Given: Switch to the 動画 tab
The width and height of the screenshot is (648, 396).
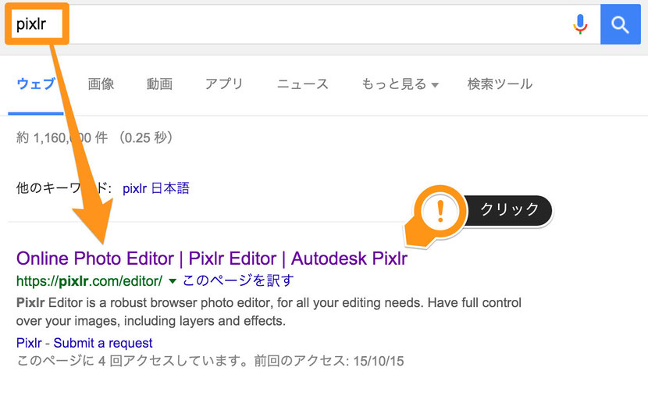Looking at the screenshot, I should coord(159,84).
